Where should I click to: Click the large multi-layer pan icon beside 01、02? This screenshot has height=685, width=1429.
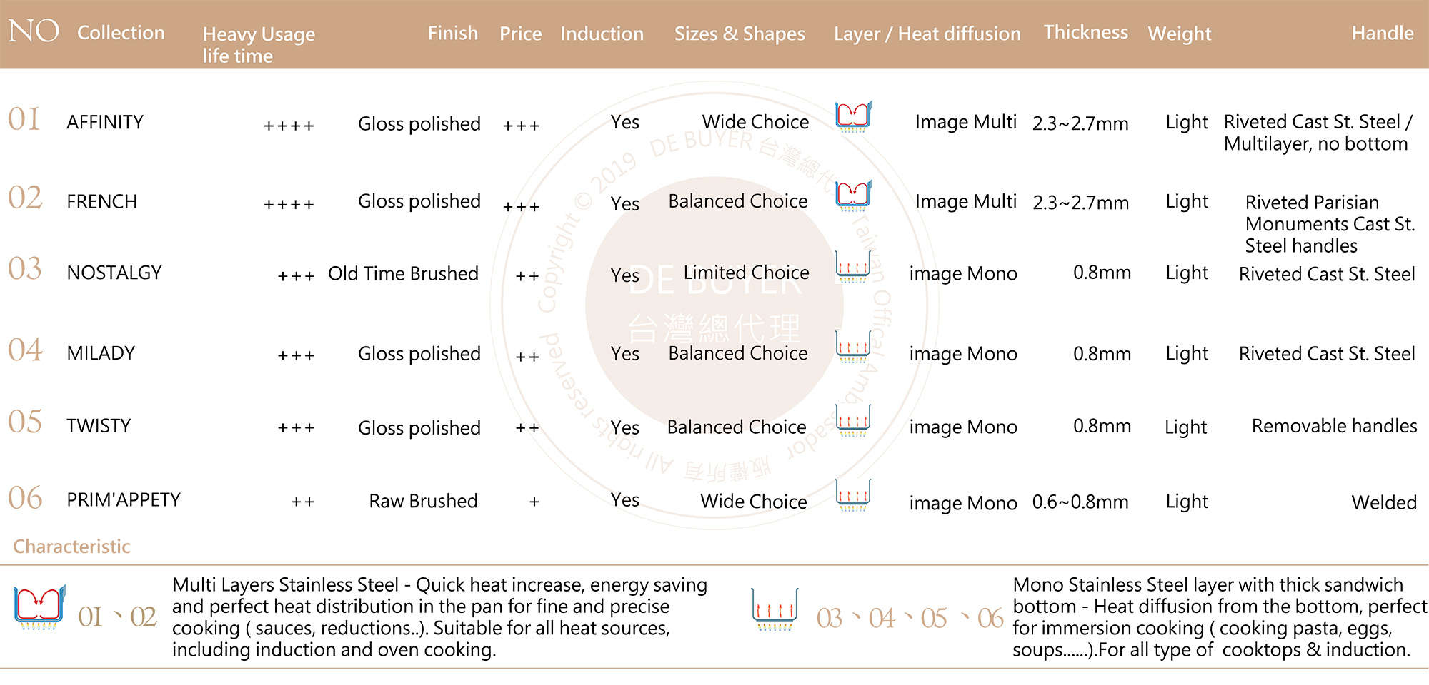click(41, 608)
